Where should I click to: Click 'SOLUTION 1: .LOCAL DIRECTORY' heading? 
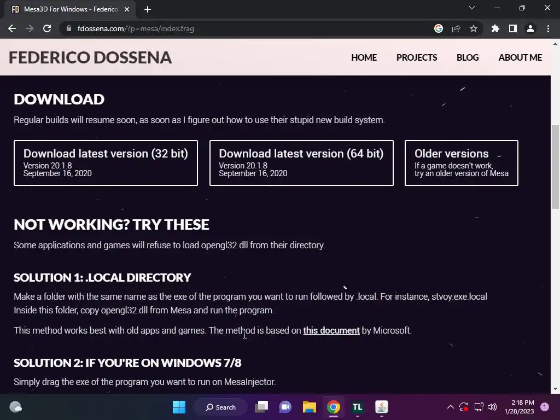coord(102,277)
